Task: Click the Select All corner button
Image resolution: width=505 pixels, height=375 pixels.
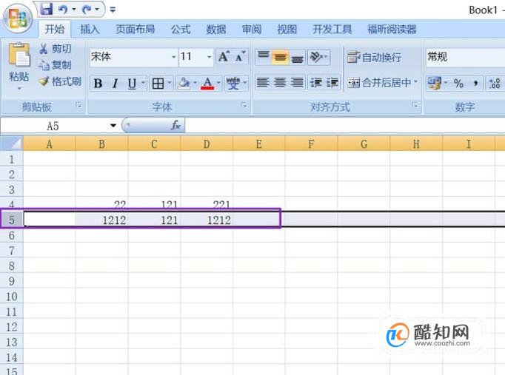Action: point(12,143)
